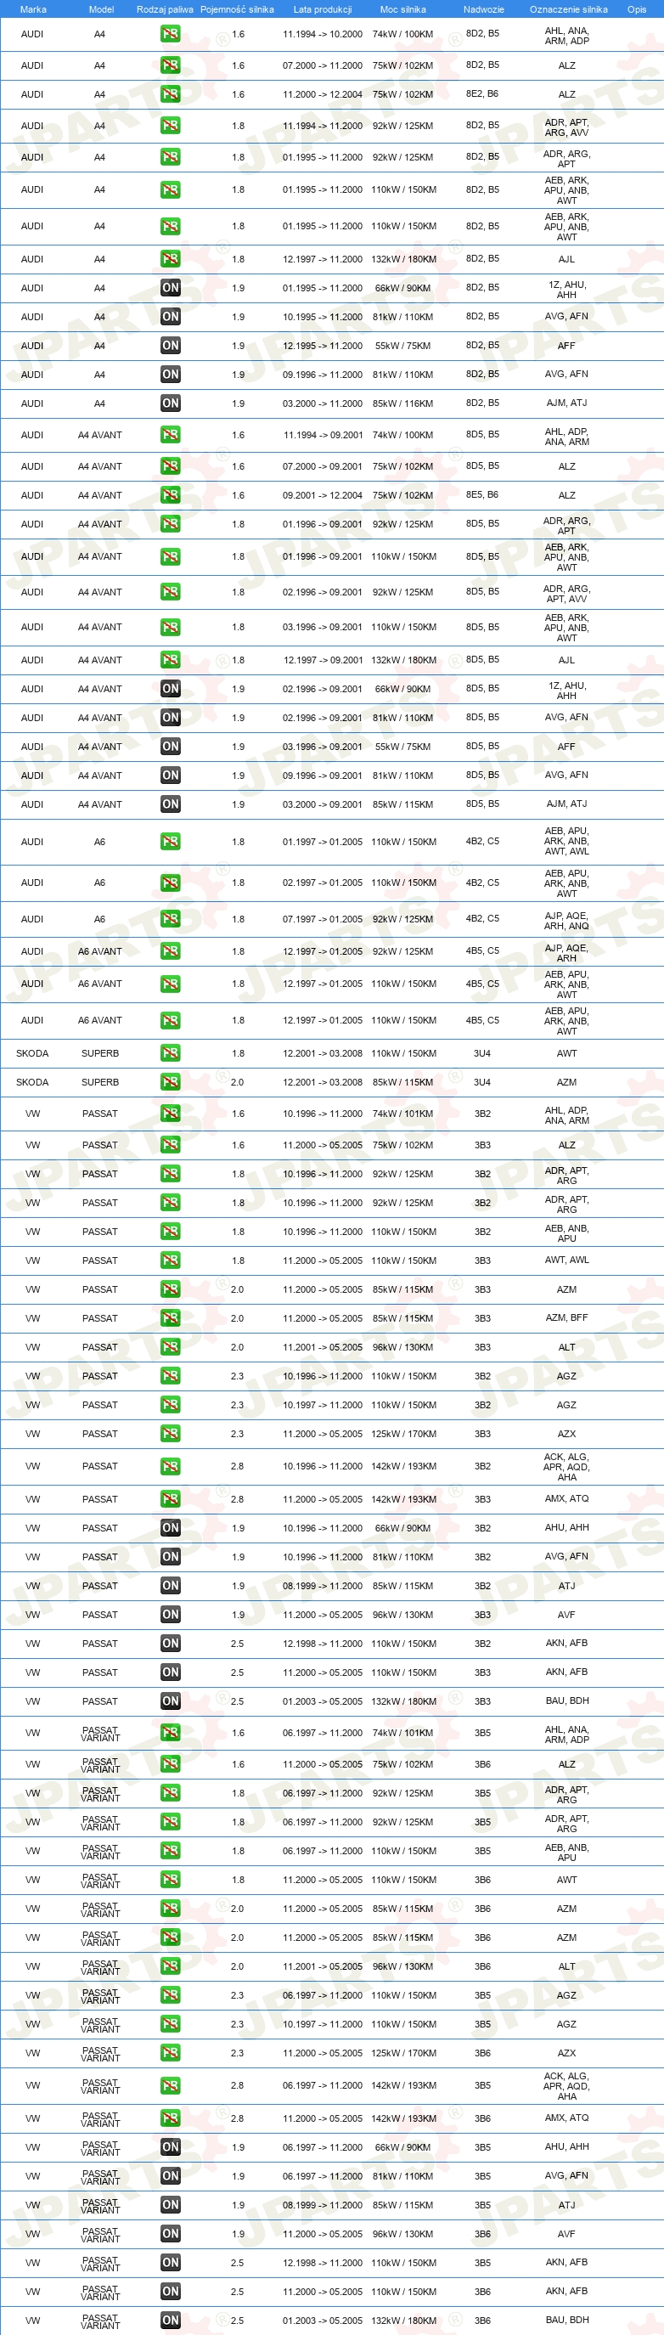Click engine code AZM, BFF cell

[x=567, y=1318]
